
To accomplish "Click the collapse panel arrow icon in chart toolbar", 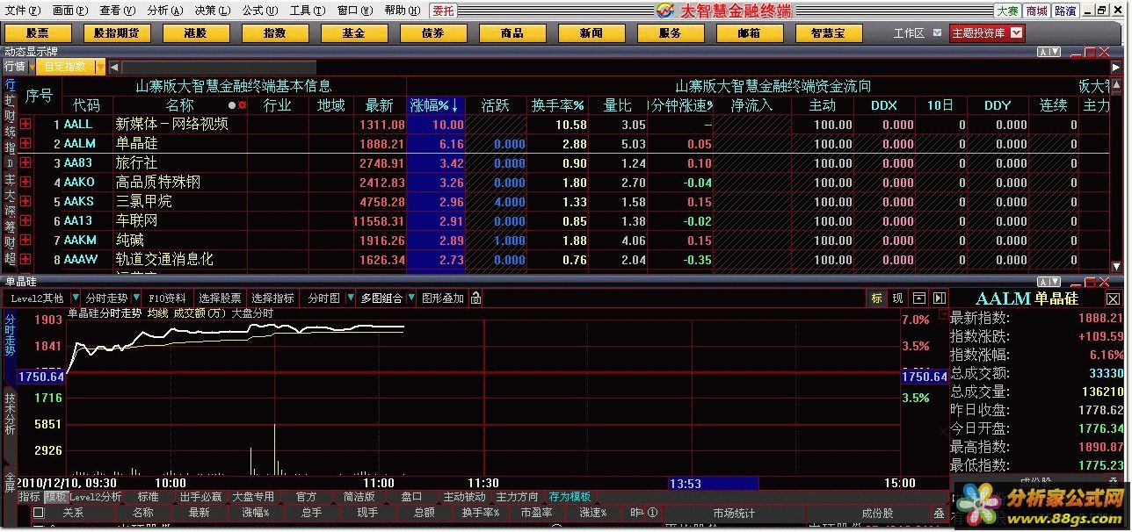I will click(939, 298).
